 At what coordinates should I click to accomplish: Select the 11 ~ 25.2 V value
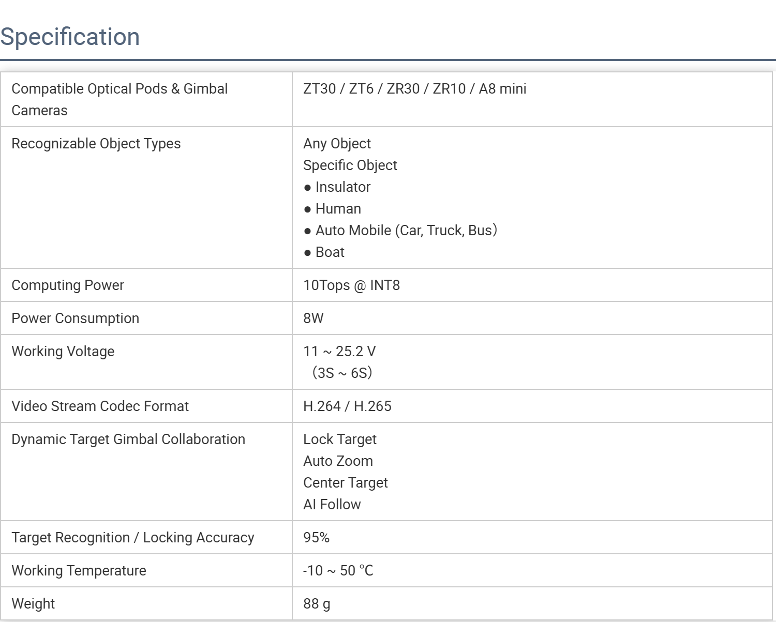point(339,352)
